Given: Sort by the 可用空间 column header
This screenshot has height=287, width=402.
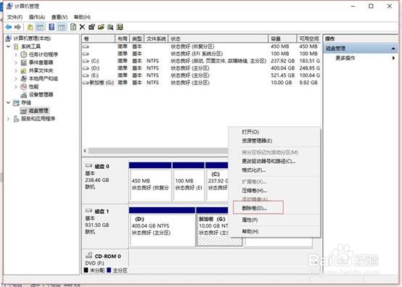Looking at the screenshot, I should pos(308,38).
